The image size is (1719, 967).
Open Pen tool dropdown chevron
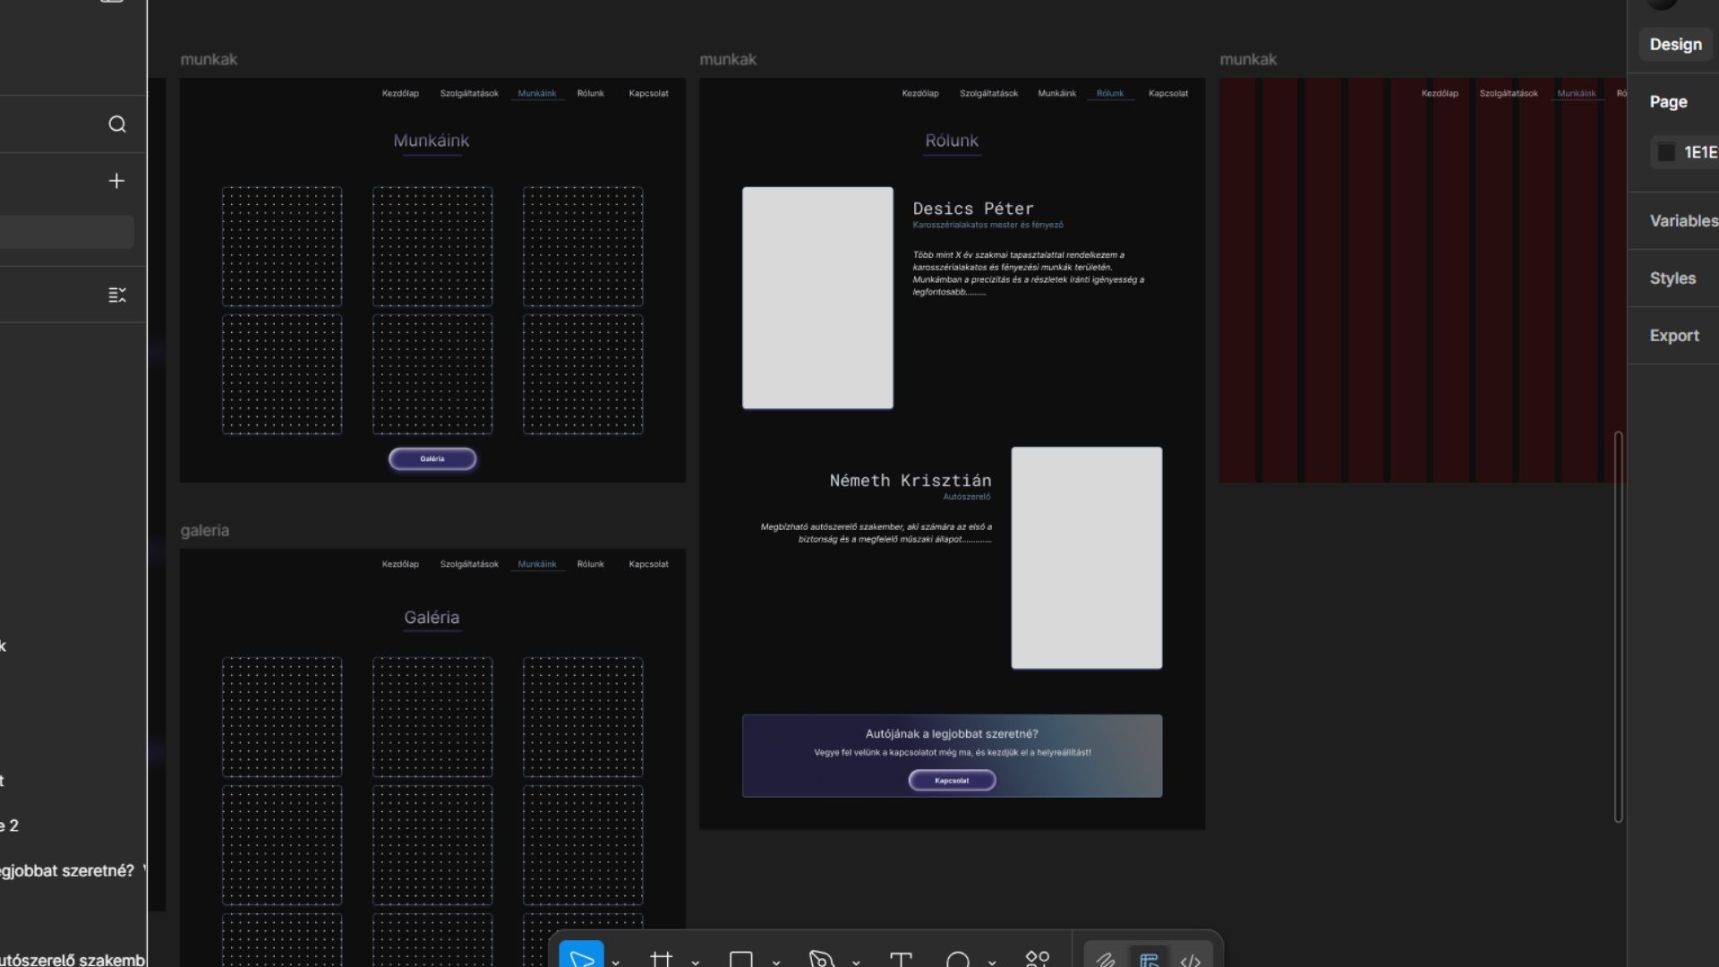(856, 962)
